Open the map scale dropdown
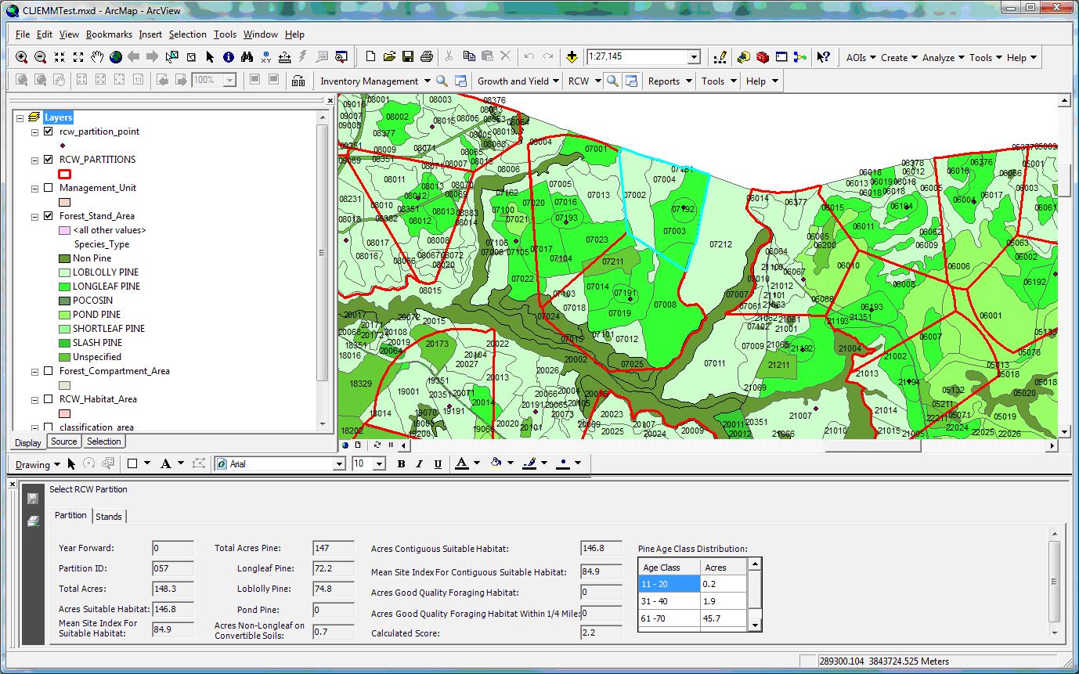The width and height of the screenshot is (1079, 674). tap(694, 57)
